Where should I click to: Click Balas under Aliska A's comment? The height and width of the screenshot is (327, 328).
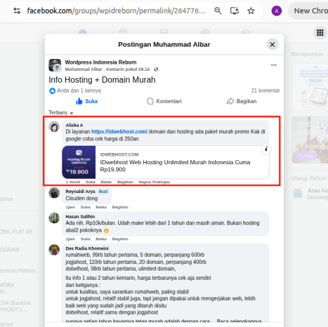point(106,182)
